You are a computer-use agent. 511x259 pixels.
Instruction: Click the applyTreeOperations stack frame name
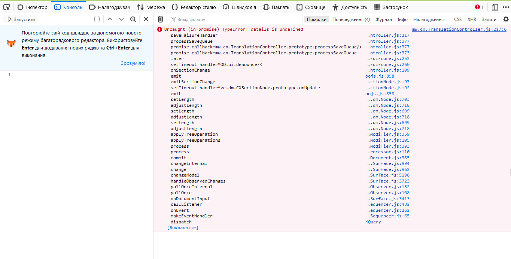[195, 140]
